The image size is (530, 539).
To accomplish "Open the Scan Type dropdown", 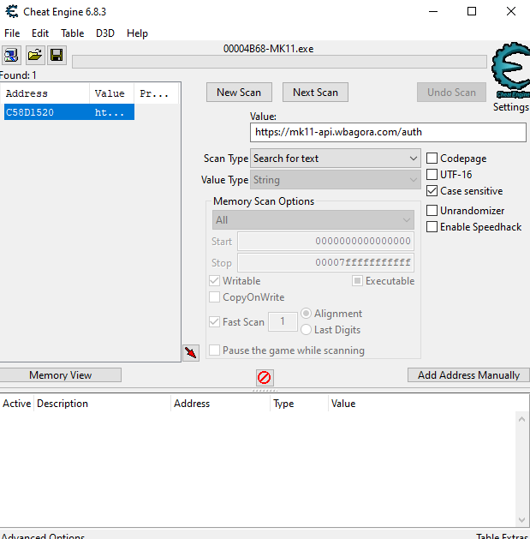I will 336,159.
